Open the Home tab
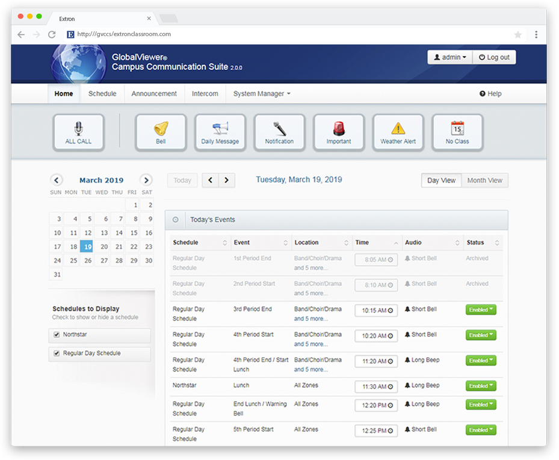Viewport: 559px width, 460px height. point(64,94)
